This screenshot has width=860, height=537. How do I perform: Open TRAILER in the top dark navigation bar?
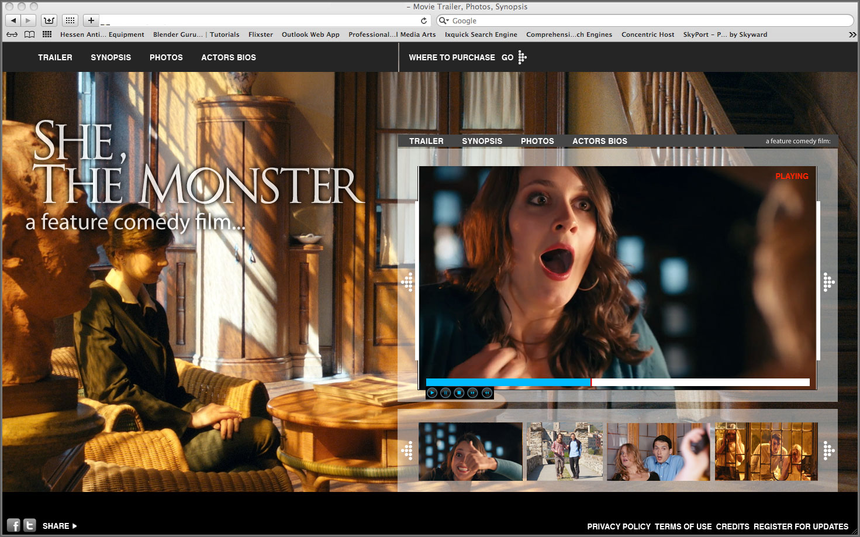coord(55,57)
